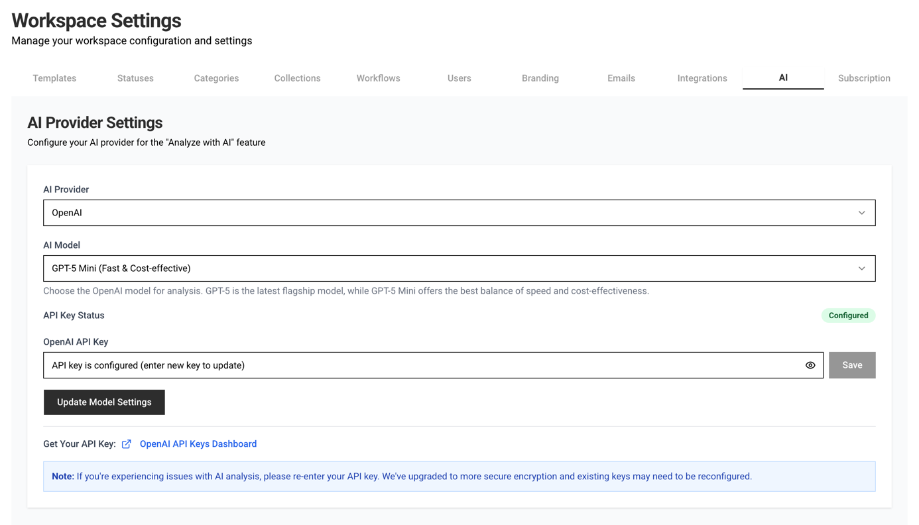
Task: Expand the AI Model dropdown
Action: pos(459,268)
